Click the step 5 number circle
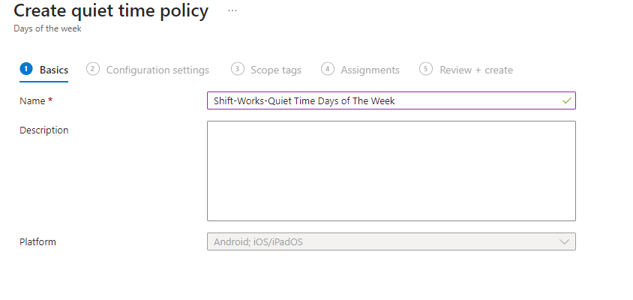 point(426,69)
